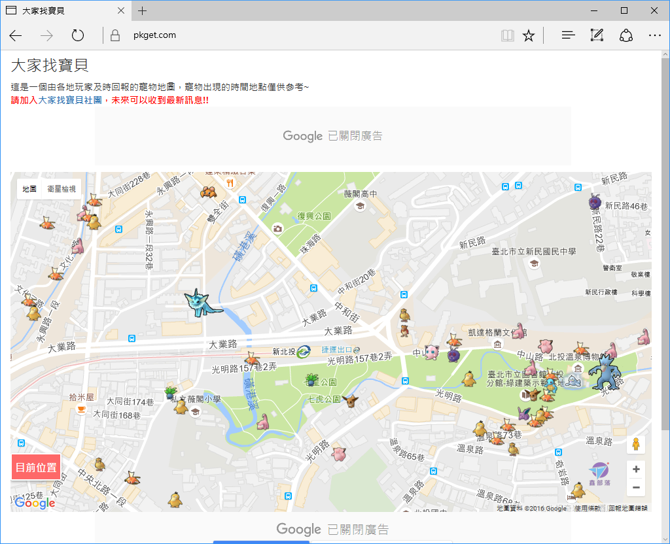
Task: Refresh the pkget.com page
Action: 78,35
